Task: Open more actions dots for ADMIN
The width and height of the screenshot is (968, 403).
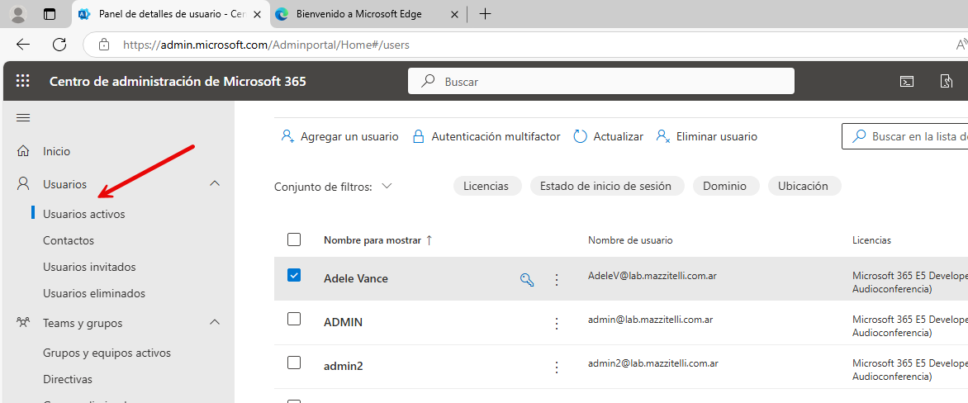Action: (x=556, y=324)
